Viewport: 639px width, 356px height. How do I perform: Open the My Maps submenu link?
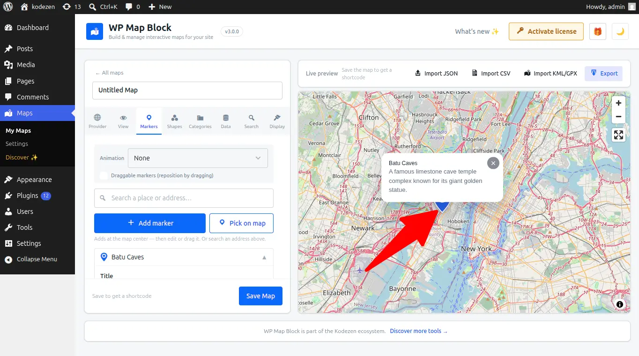click(18, 131)
